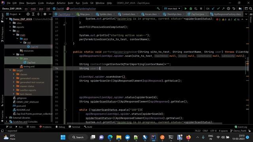
Task: Open the Event Log
Action: click(x=241, y=127)
